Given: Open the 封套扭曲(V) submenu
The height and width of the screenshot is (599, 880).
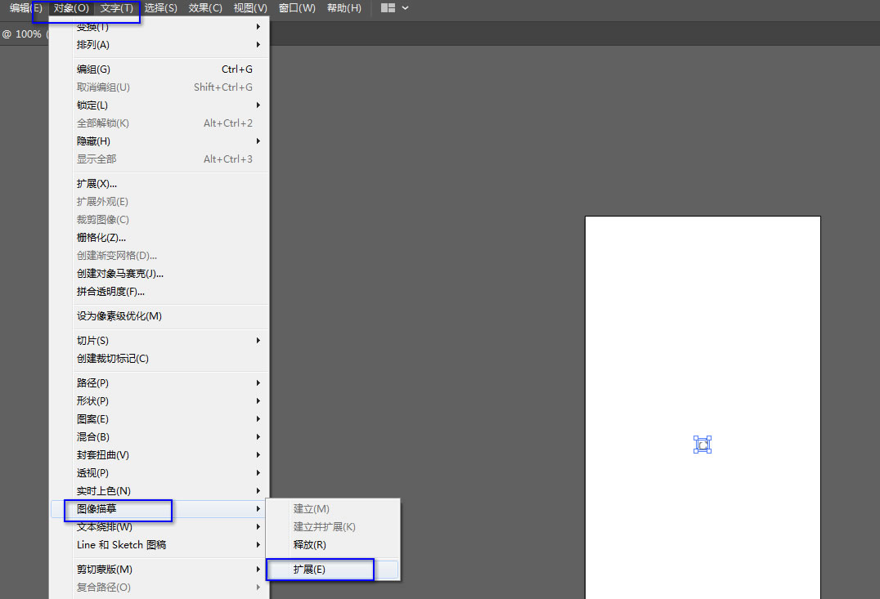Looking at the screenshot, I should pyautogui.click(x=103, y=455).
